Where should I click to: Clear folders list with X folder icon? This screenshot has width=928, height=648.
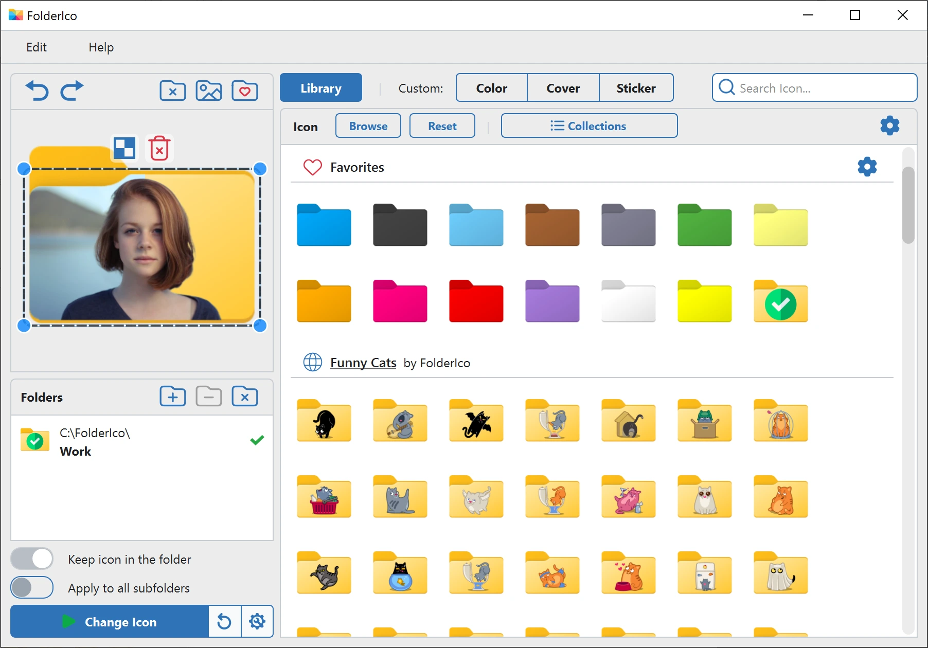coord(245,397)
